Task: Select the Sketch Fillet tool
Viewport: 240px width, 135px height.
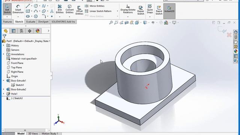Action: (43, 16)
